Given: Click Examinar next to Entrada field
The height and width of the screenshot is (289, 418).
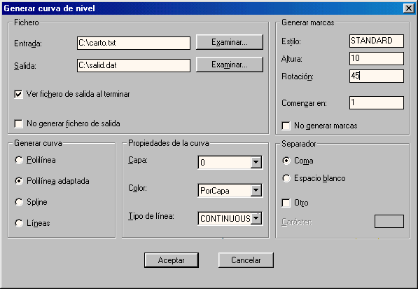Looking at the screenshot, I should (230, 42).
